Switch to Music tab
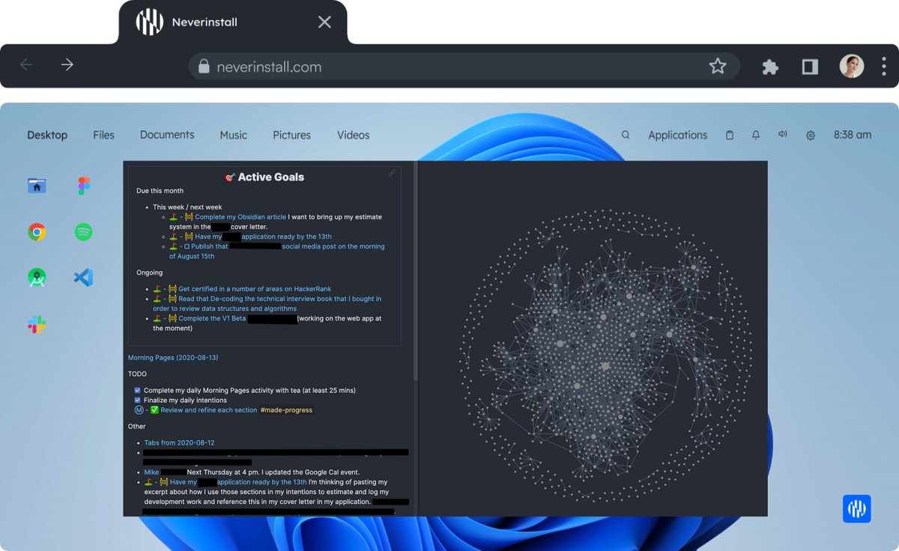 pyautogui.click(x=233, y=135)
